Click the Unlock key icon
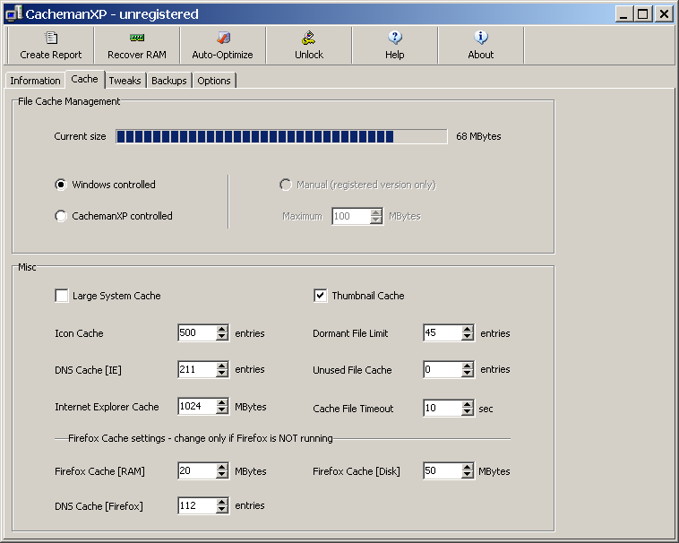Viewport: 679px width, 543px height. point(309,38)
